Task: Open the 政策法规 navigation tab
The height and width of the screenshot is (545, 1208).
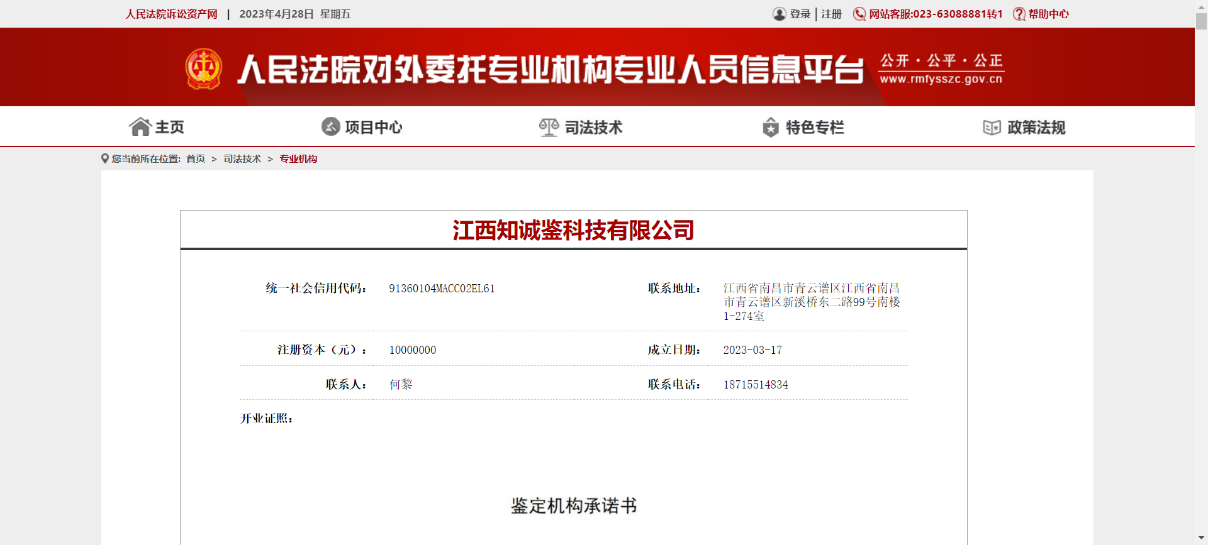Action: 1024,128
